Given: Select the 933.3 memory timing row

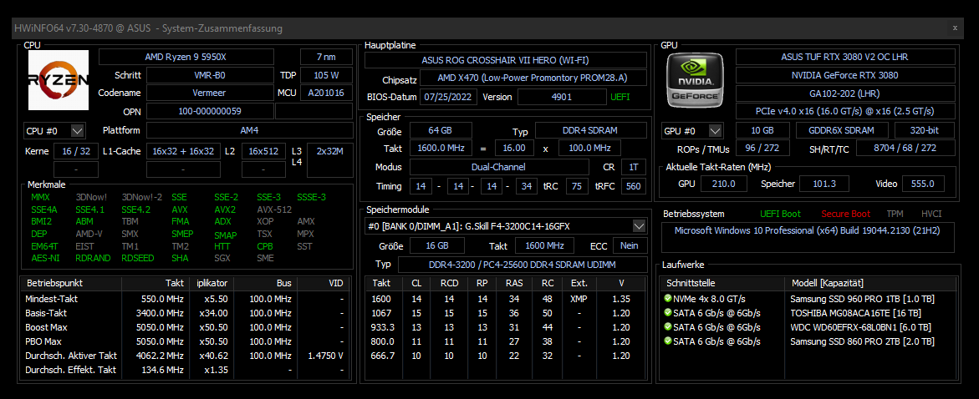Looking at the screenshot, I should pyautogui.click(x=506, y=327).
